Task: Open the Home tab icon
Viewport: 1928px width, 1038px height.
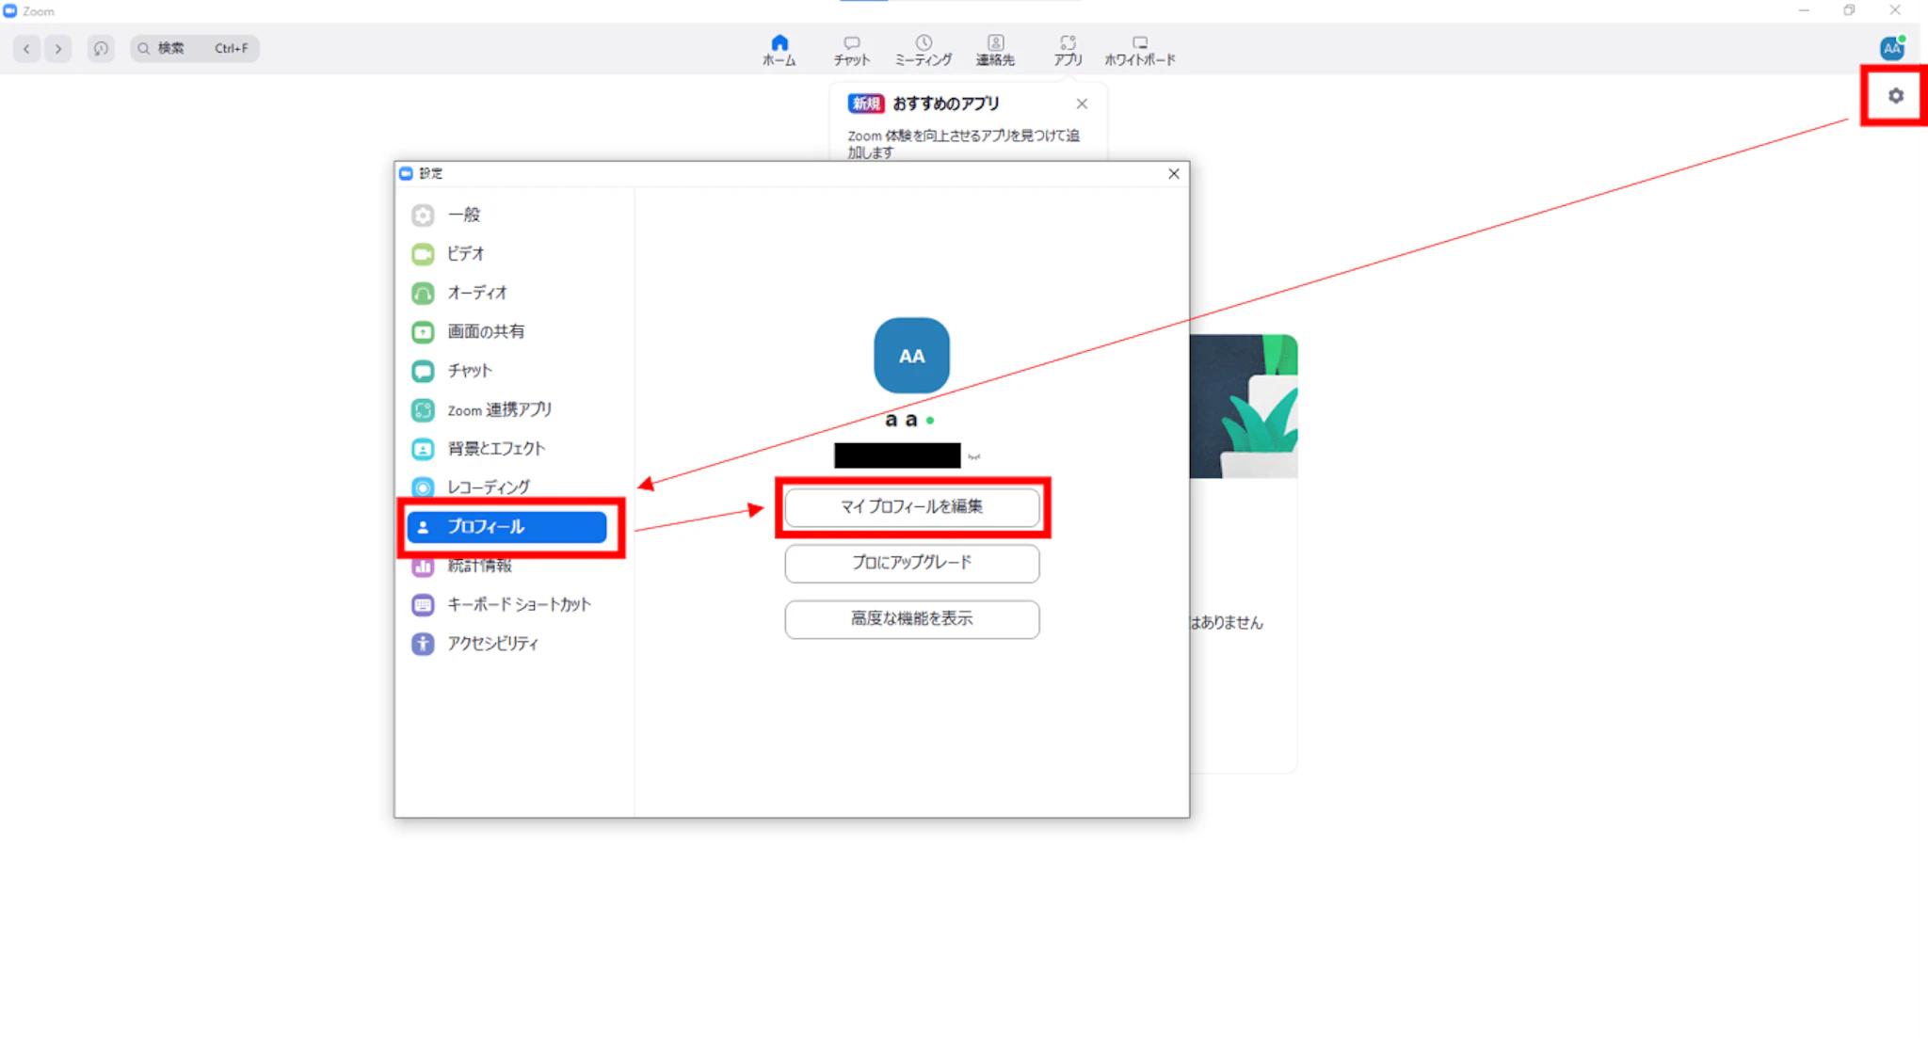Action: [x=779, y=49]
